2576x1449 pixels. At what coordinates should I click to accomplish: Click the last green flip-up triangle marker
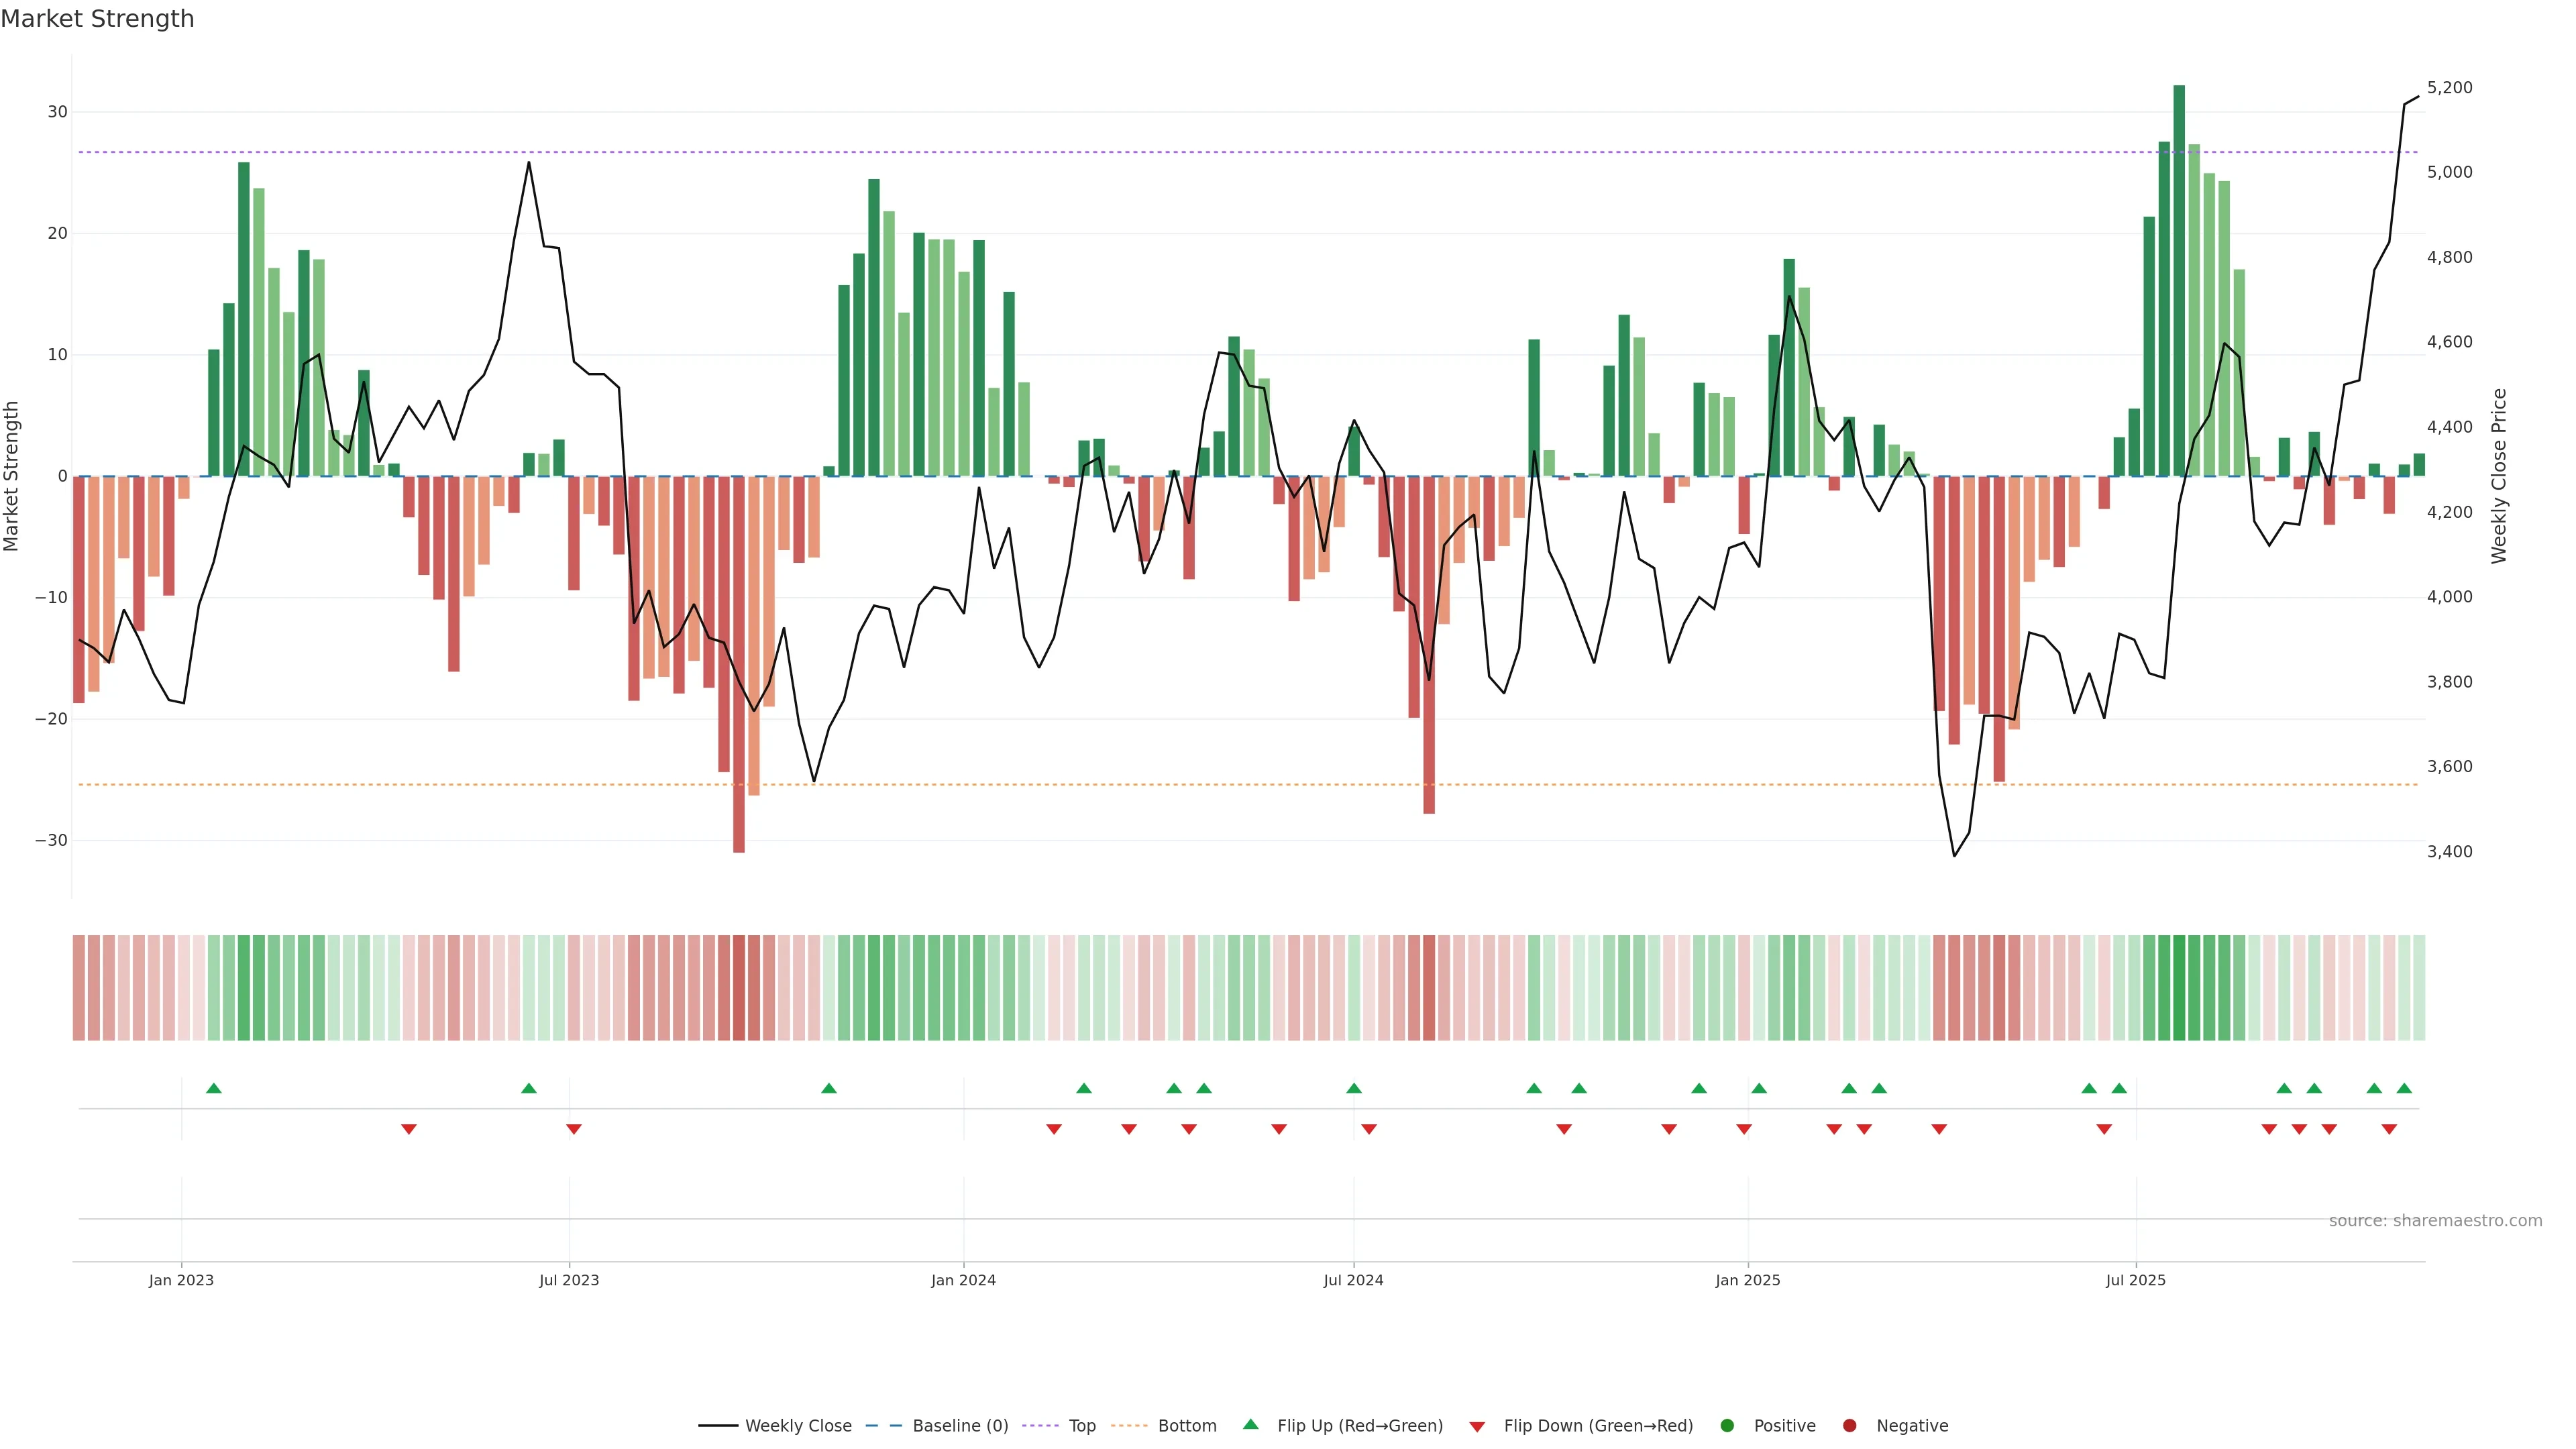click(x=2404, y=1088)
